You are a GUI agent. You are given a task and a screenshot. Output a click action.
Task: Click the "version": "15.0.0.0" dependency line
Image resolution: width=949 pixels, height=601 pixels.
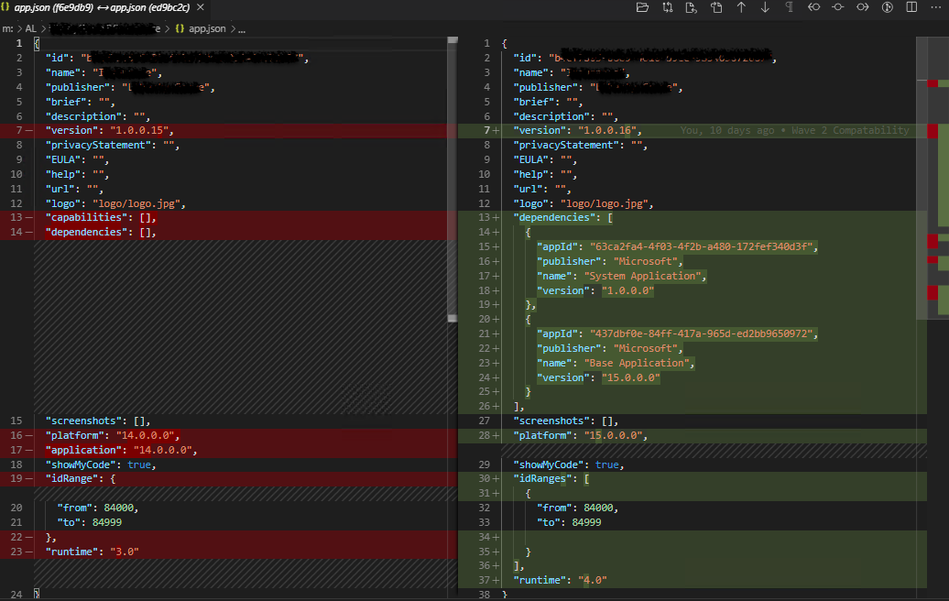[x=598, y=377]
